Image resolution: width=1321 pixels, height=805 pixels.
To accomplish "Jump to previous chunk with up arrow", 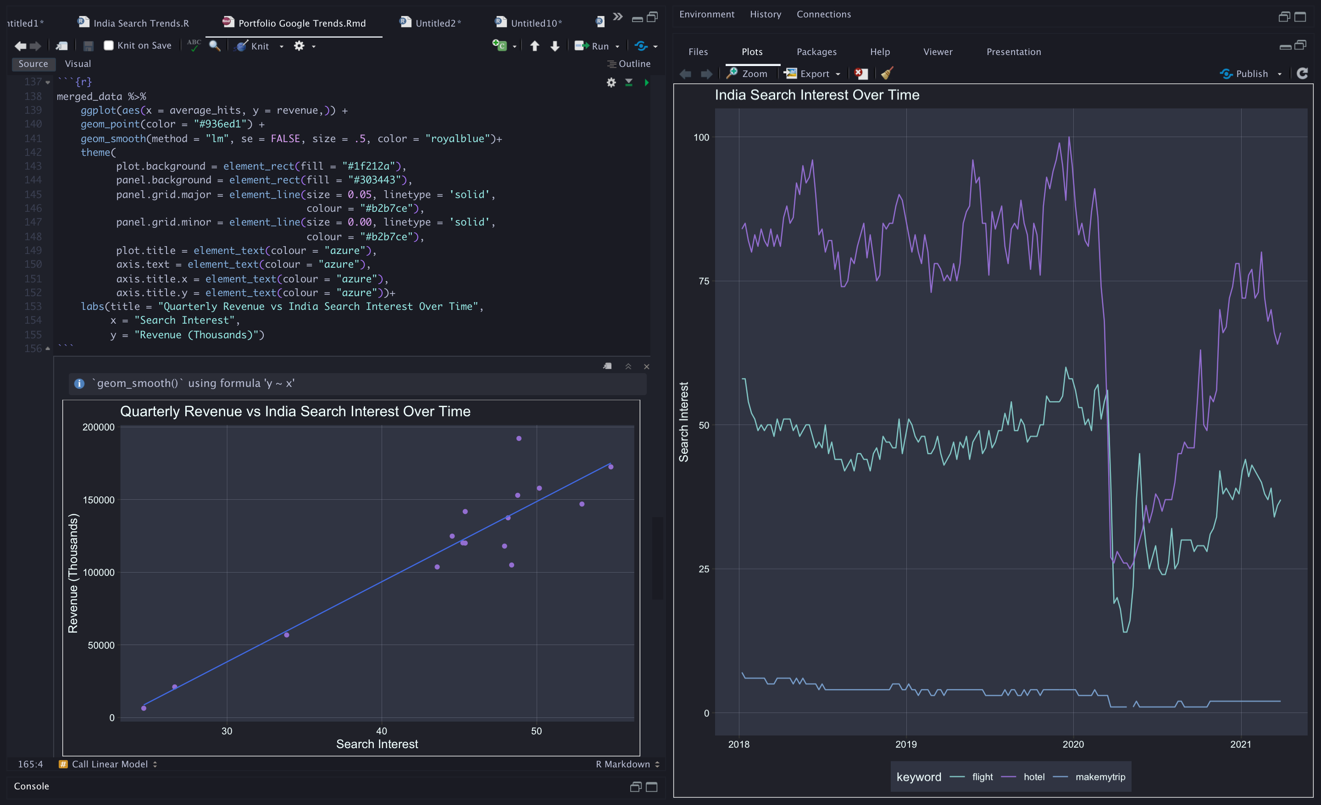I will [534, 46].
